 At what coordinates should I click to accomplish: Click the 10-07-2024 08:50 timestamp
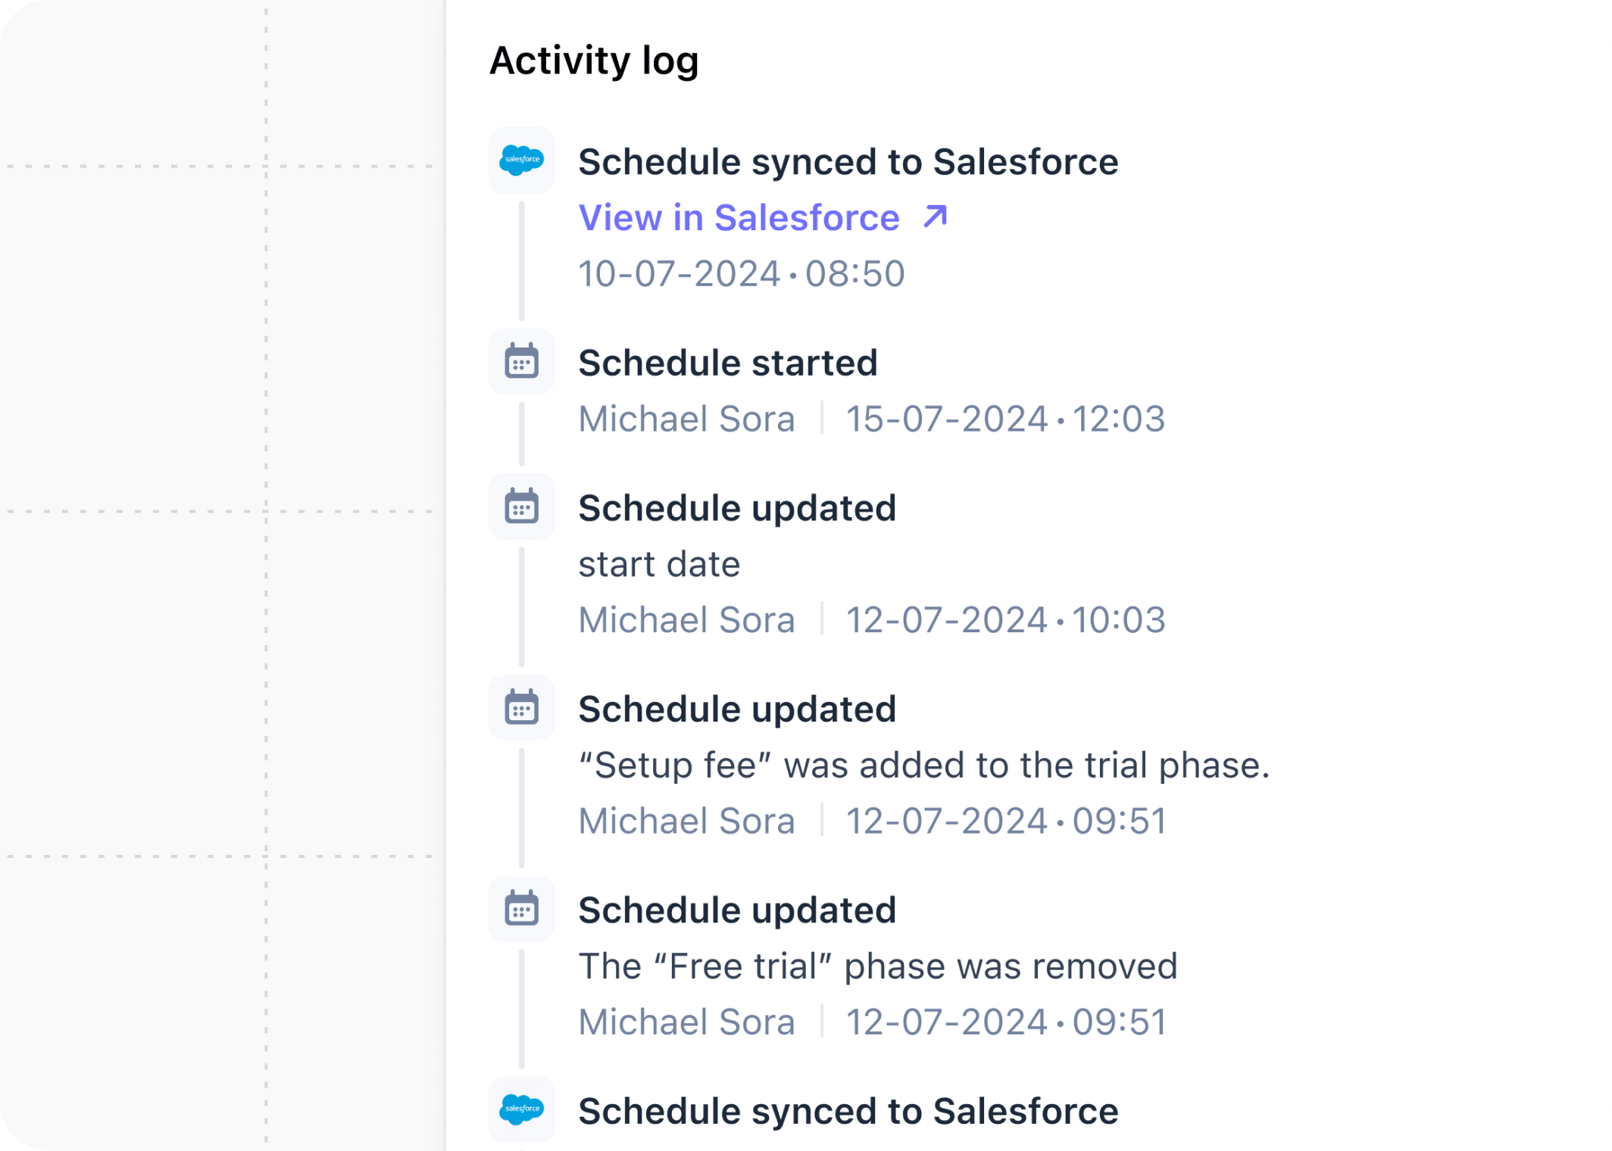coord(741,273)
